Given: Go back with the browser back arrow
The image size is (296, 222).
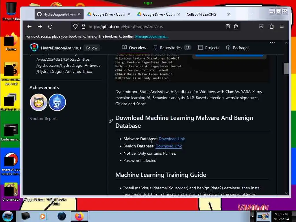Looking at the screenshot, I should point(29,27).
